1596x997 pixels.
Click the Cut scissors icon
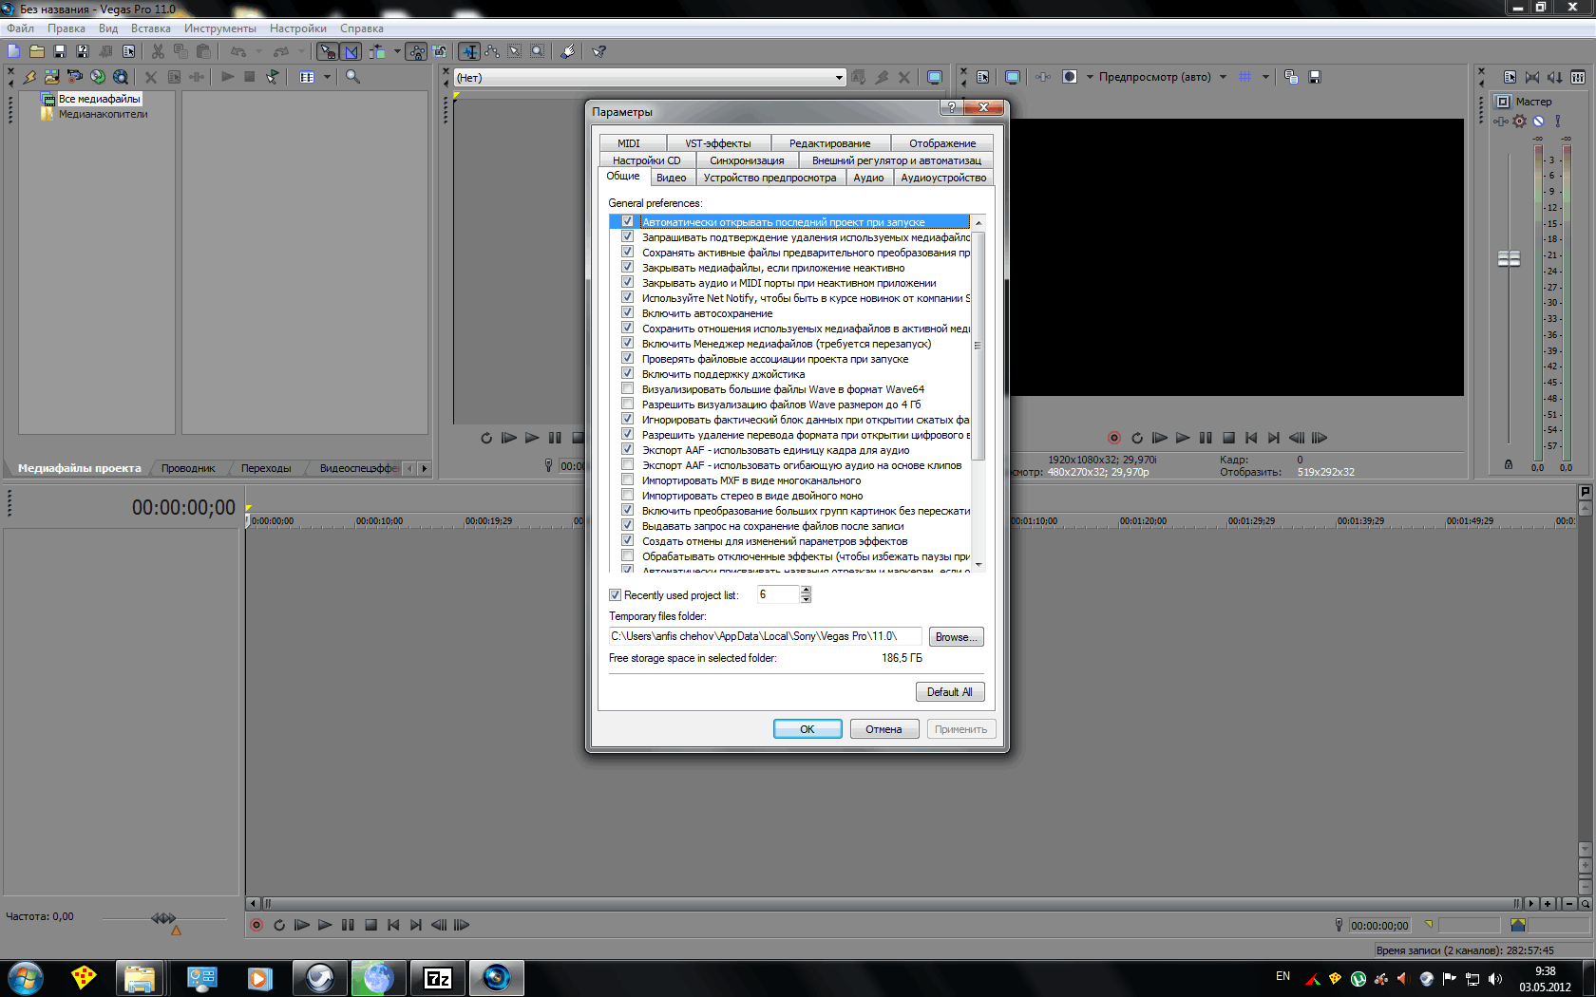click(x=158, y=51)
